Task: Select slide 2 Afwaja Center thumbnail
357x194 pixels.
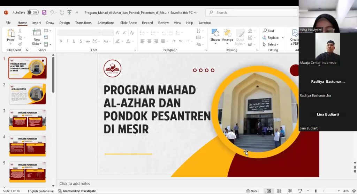Action: click(x=28, y=94)
